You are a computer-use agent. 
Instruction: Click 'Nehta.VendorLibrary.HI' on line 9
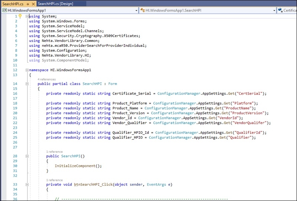(66, 56)
